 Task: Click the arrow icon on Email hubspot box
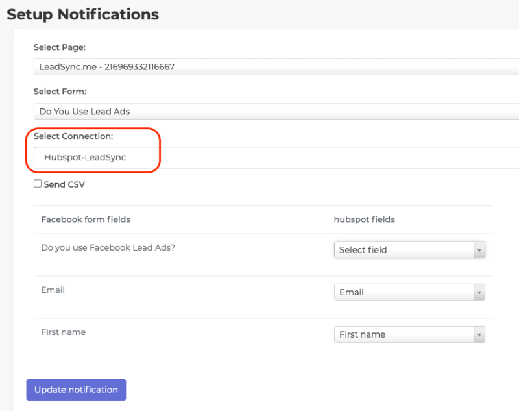click(479, 292)
